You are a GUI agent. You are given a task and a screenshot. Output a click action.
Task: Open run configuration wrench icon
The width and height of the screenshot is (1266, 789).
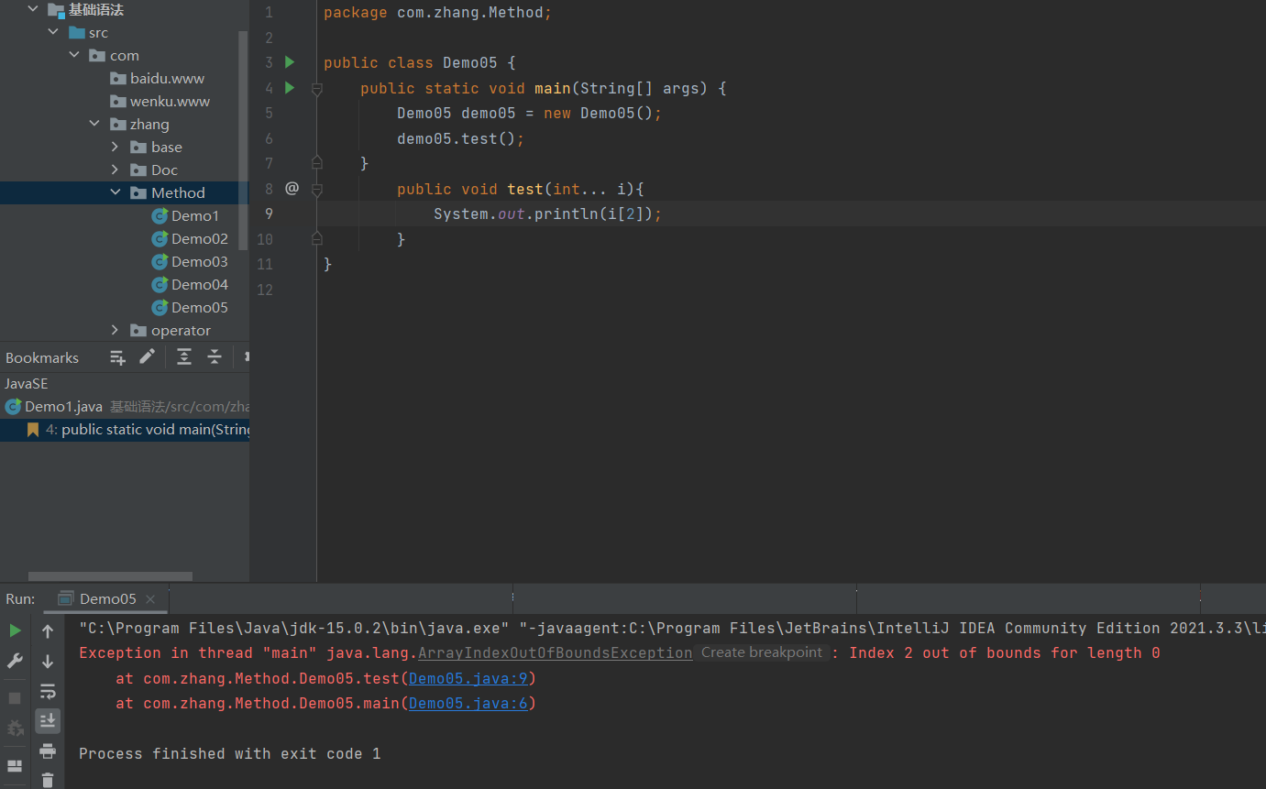pyautogui.click(x=16, y=661)
